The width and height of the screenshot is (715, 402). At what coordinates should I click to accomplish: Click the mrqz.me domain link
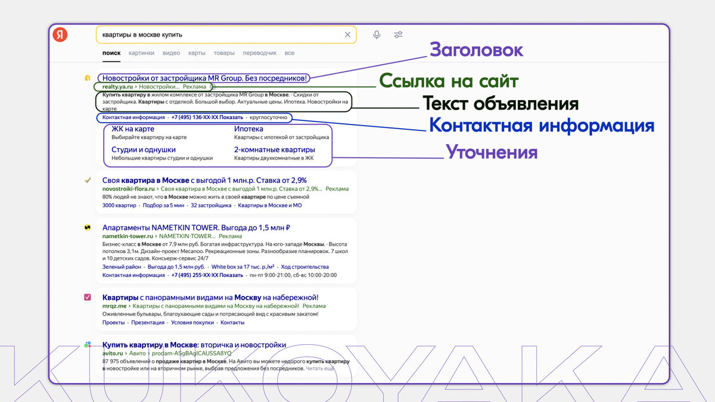point(114,306)
